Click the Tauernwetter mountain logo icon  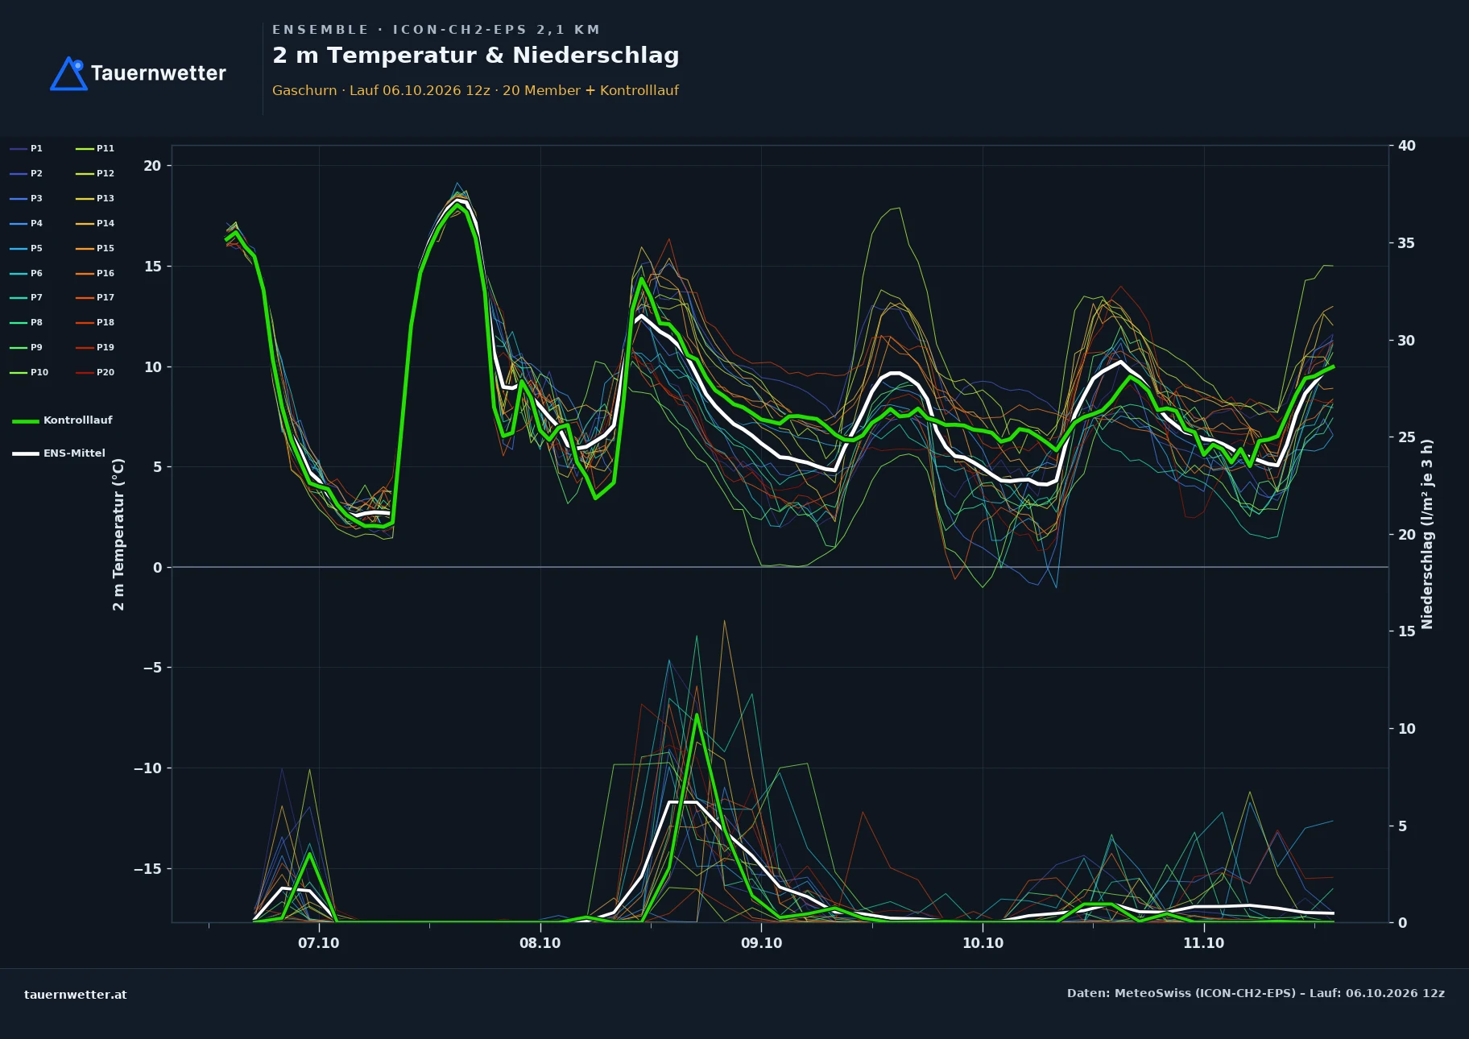69,73
